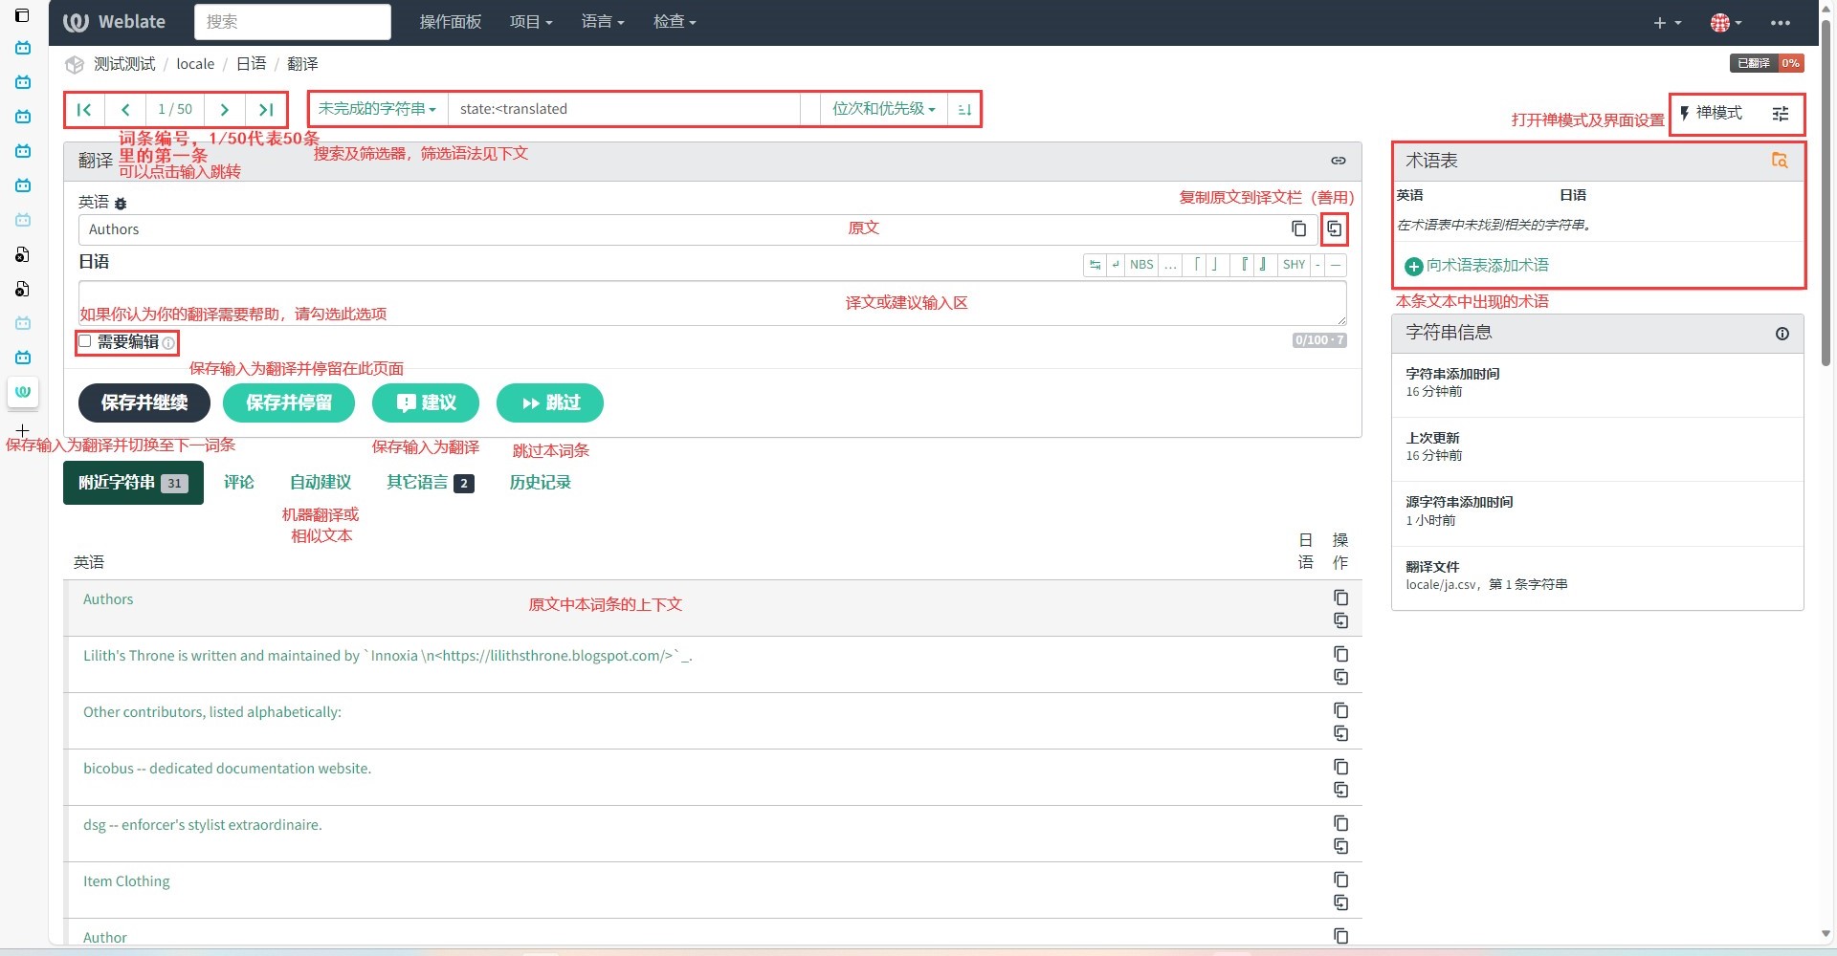Screen dimensions: 1837x956
Task: Click the 向术语表添加术语 link
Action: (1486, 266)
